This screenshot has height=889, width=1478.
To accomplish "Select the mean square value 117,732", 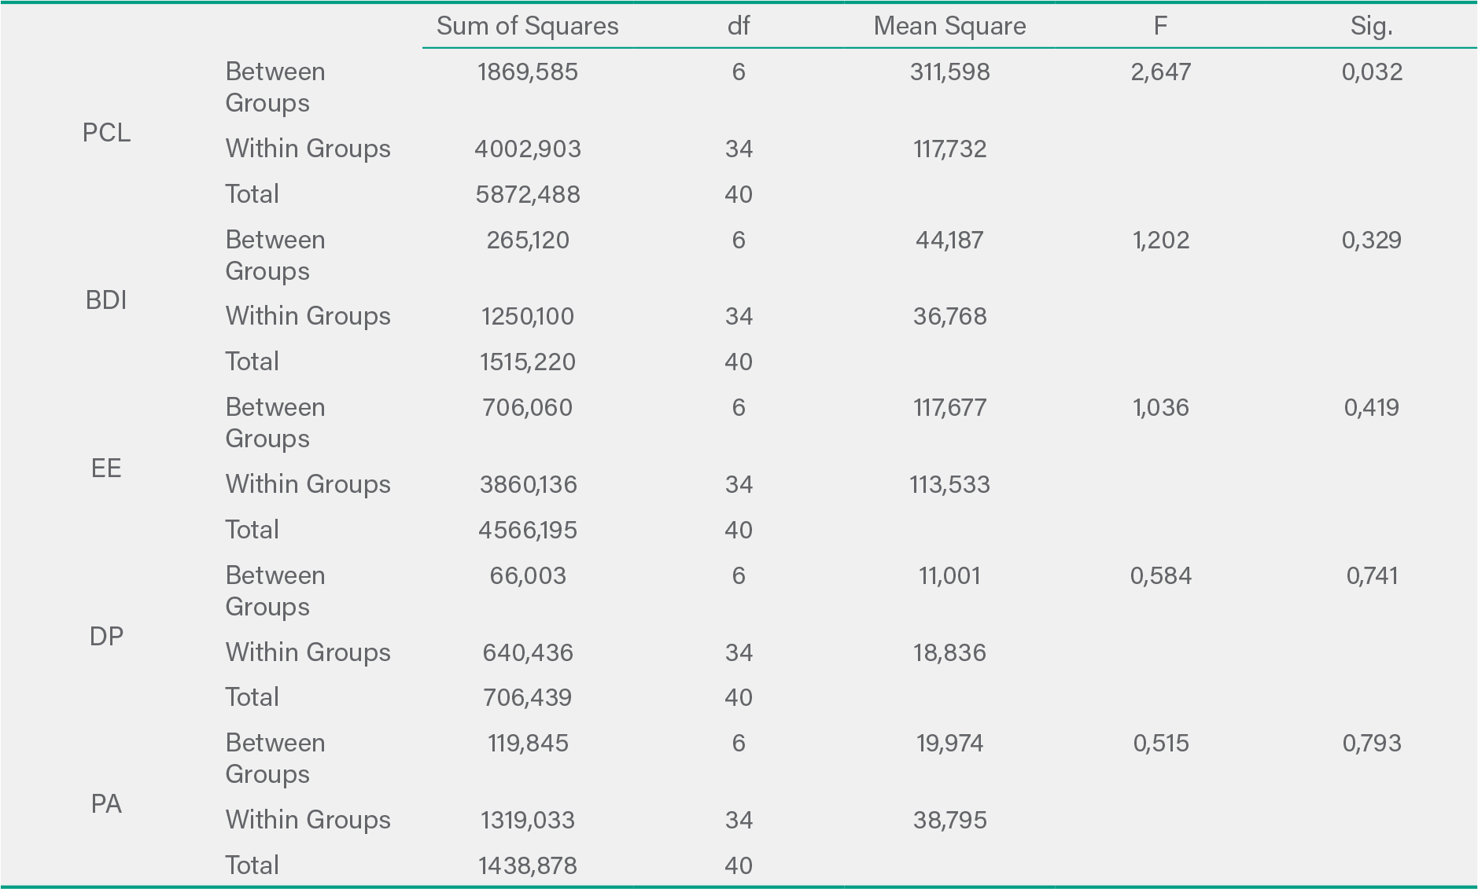I will [x=949, y=149].
